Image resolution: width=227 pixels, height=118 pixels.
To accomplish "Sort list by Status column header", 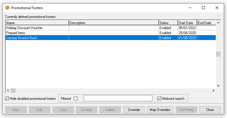I will [168, 23].
